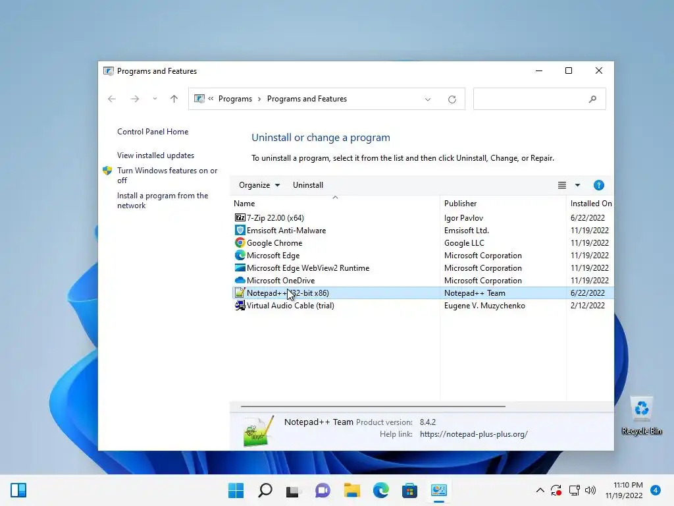The height and width of the screenshot is (506, 674).
Task: Click the Microsoft OneDrive cloud icon
Action: tap(240, 280)
